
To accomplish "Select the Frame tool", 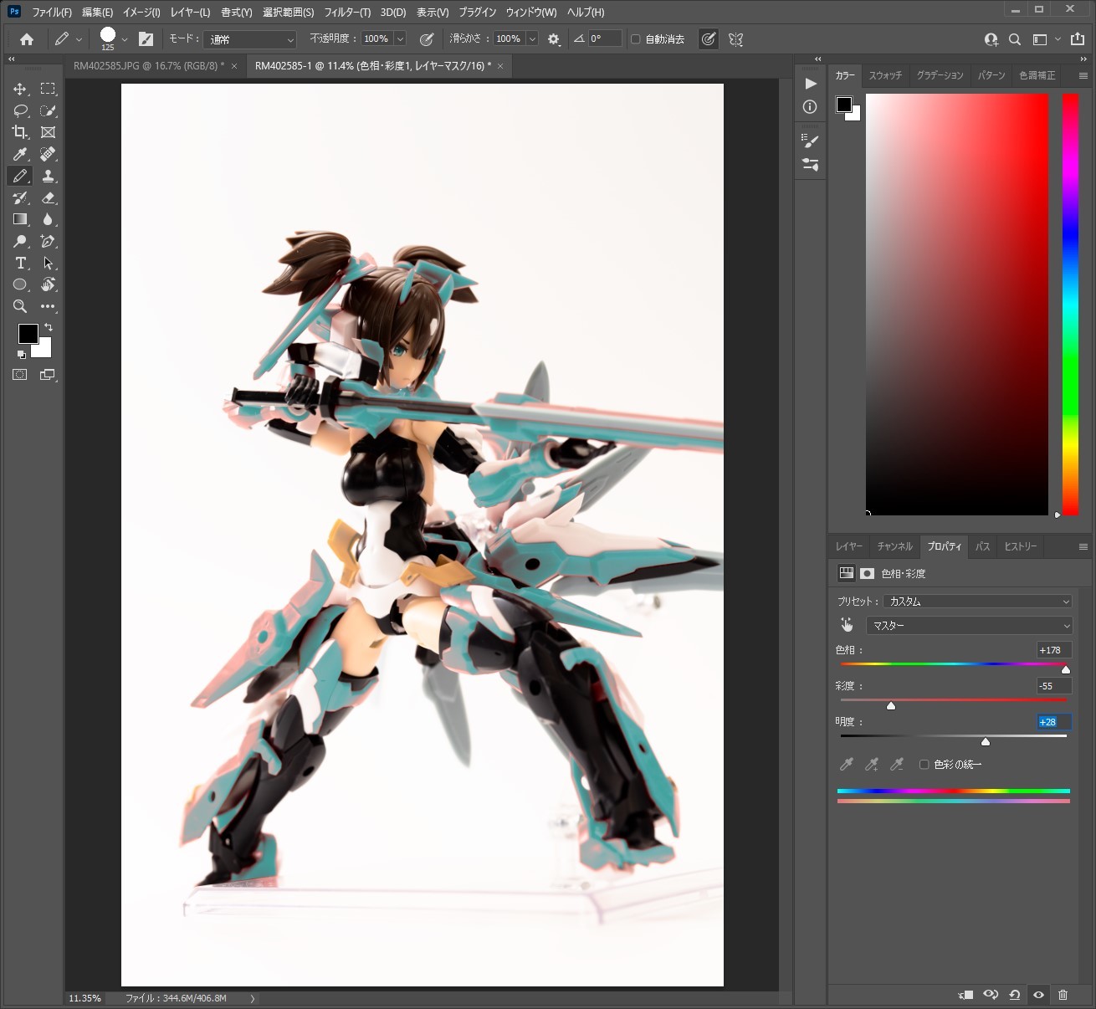I will [x=49, y=132].
